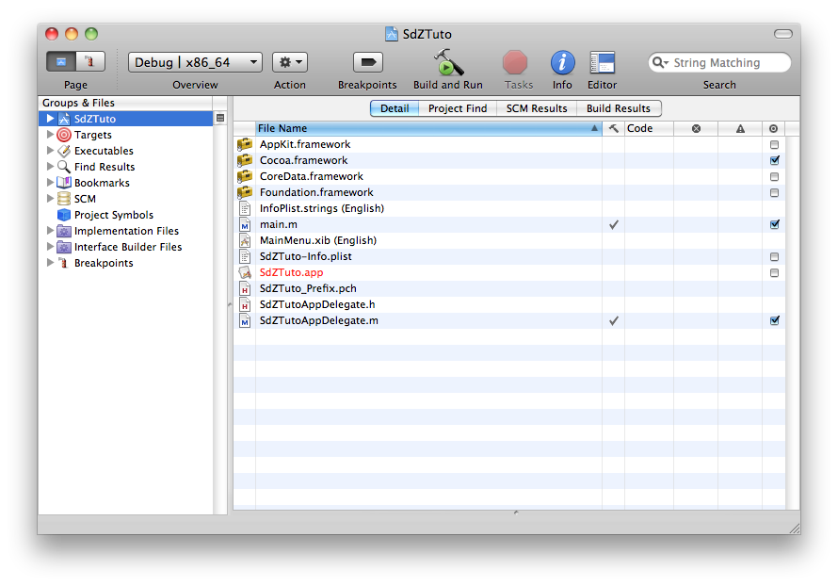Image resolution: width=838 pixels, height=586 pixels.
Task: Open the Action gear dropdown menu
Action: (289, 62)
